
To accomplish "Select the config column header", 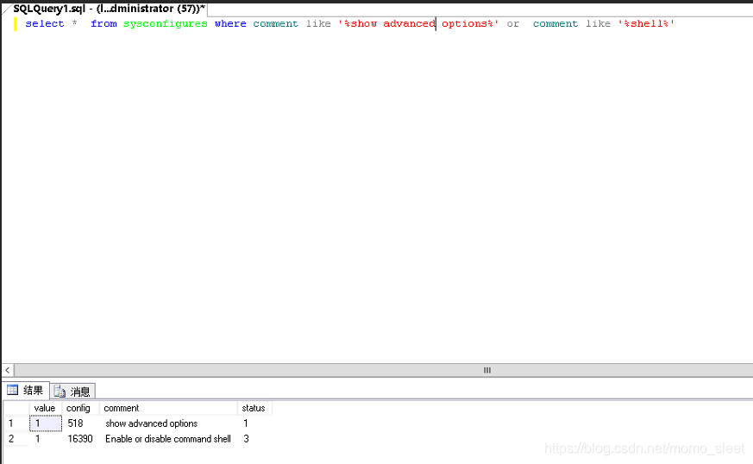I will click(80, 408).
